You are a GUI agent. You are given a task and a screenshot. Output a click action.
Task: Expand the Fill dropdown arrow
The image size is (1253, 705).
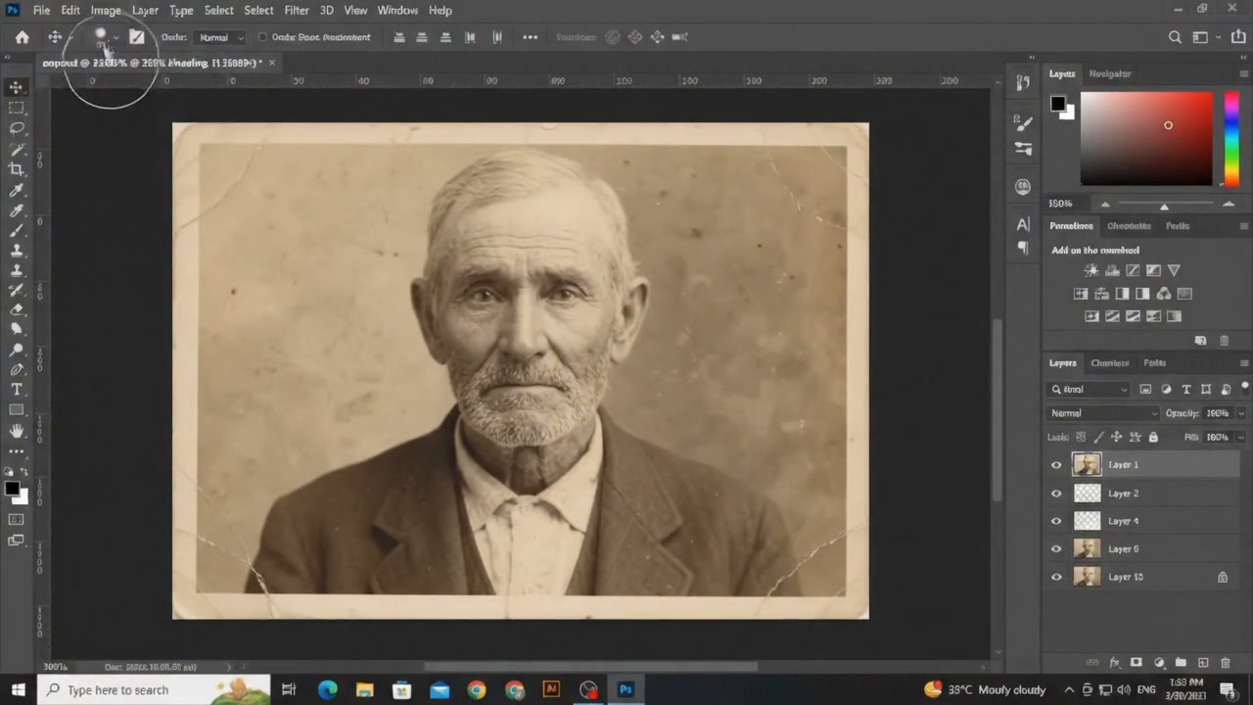point(1241,437)
